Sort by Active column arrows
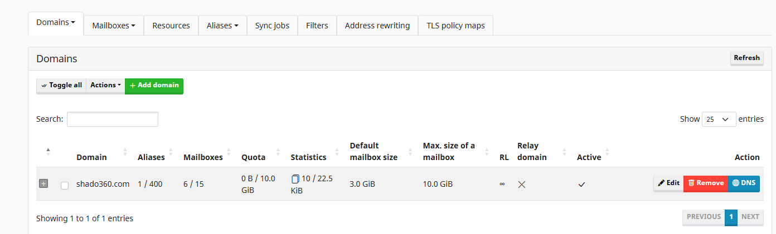 [607, 151]
